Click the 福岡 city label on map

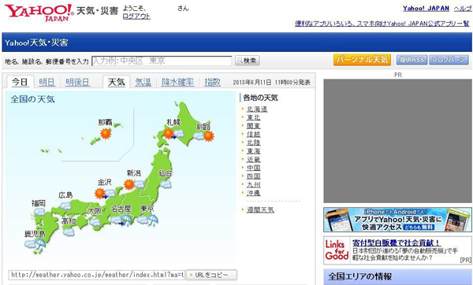click(x=39, y=203)
